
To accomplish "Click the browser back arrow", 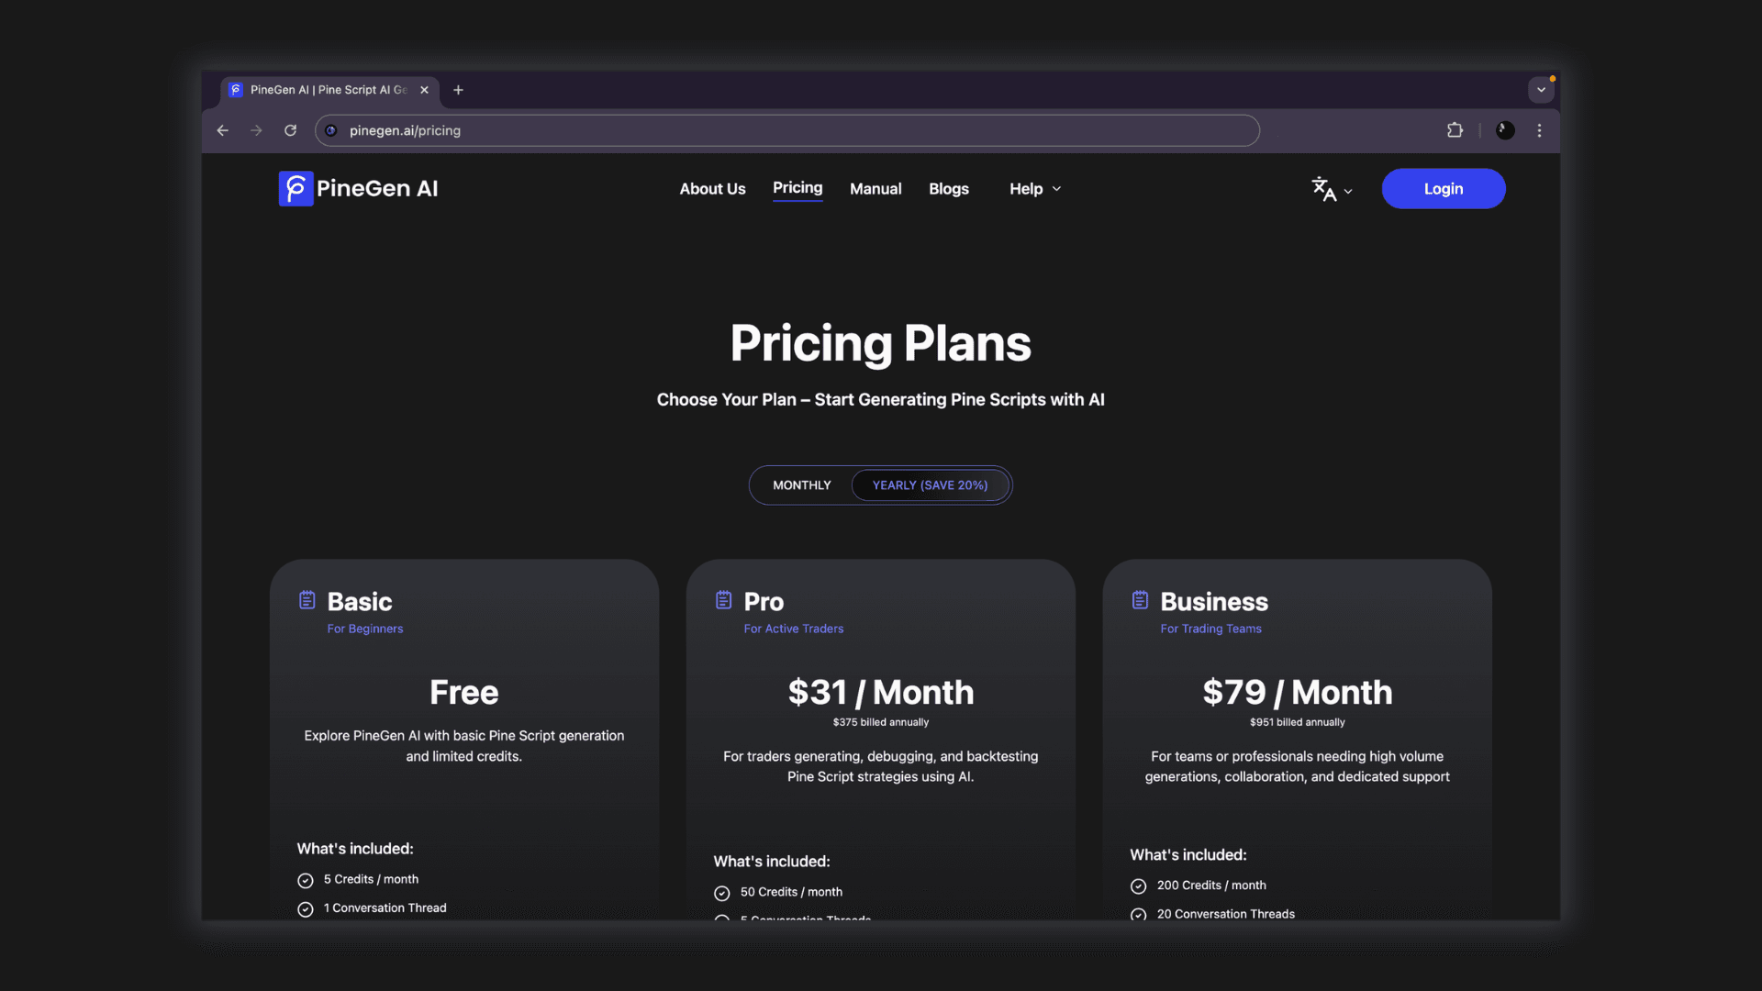I will coord(222,130).
